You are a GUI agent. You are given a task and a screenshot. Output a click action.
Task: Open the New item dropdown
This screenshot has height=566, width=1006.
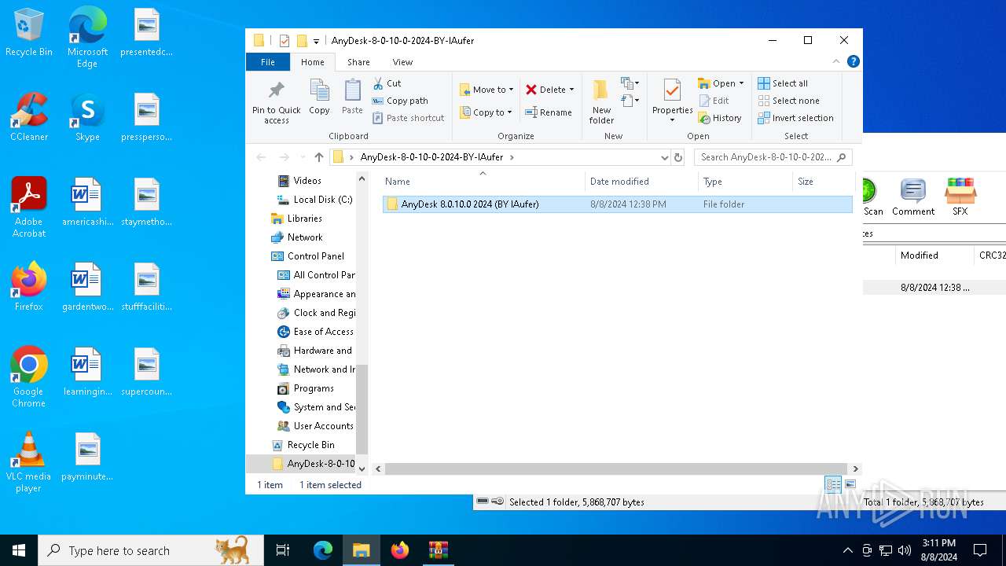click(x=630, y=83)
